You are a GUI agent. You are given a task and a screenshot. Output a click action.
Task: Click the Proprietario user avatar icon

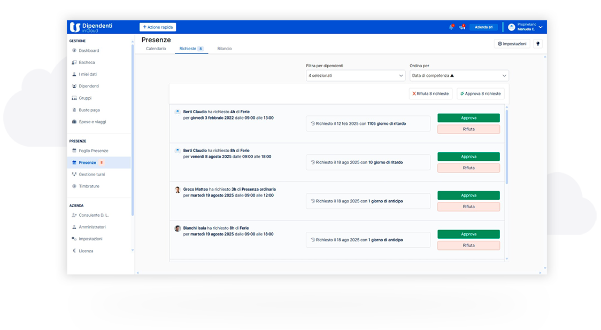click(x=511, y=27)
